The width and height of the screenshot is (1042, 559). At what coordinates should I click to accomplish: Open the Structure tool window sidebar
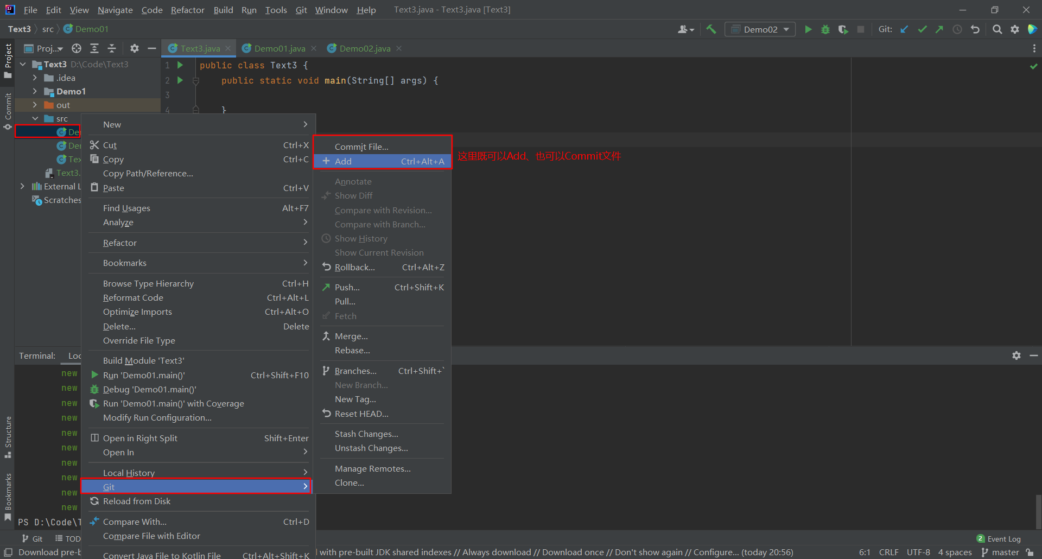[x=8, y=437]
